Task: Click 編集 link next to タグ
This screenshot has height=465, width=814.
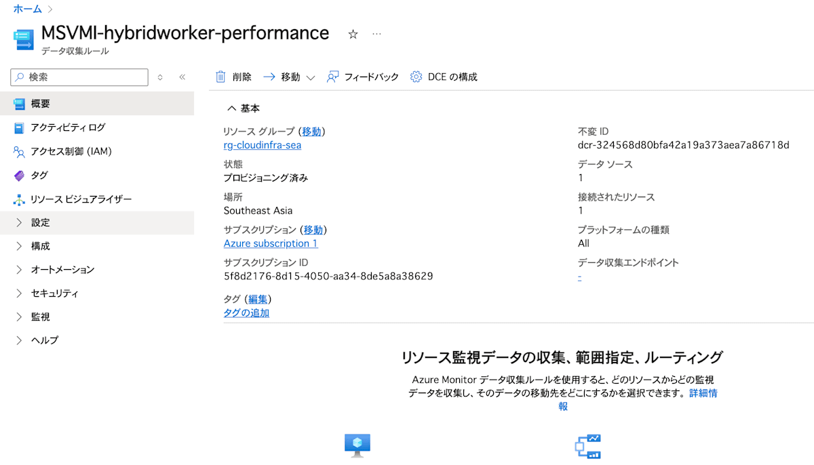Action: coord(258,300)
